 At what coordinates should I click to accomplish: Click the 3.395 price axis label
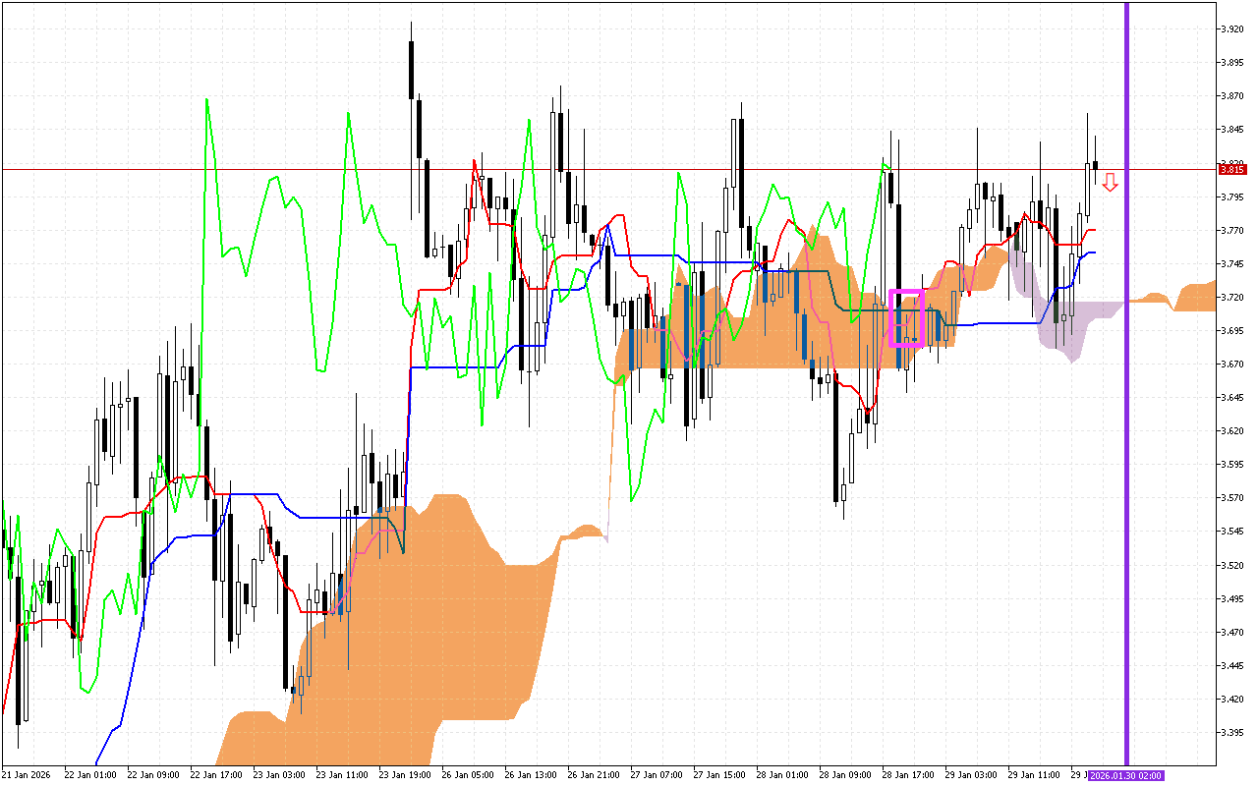1231,733
